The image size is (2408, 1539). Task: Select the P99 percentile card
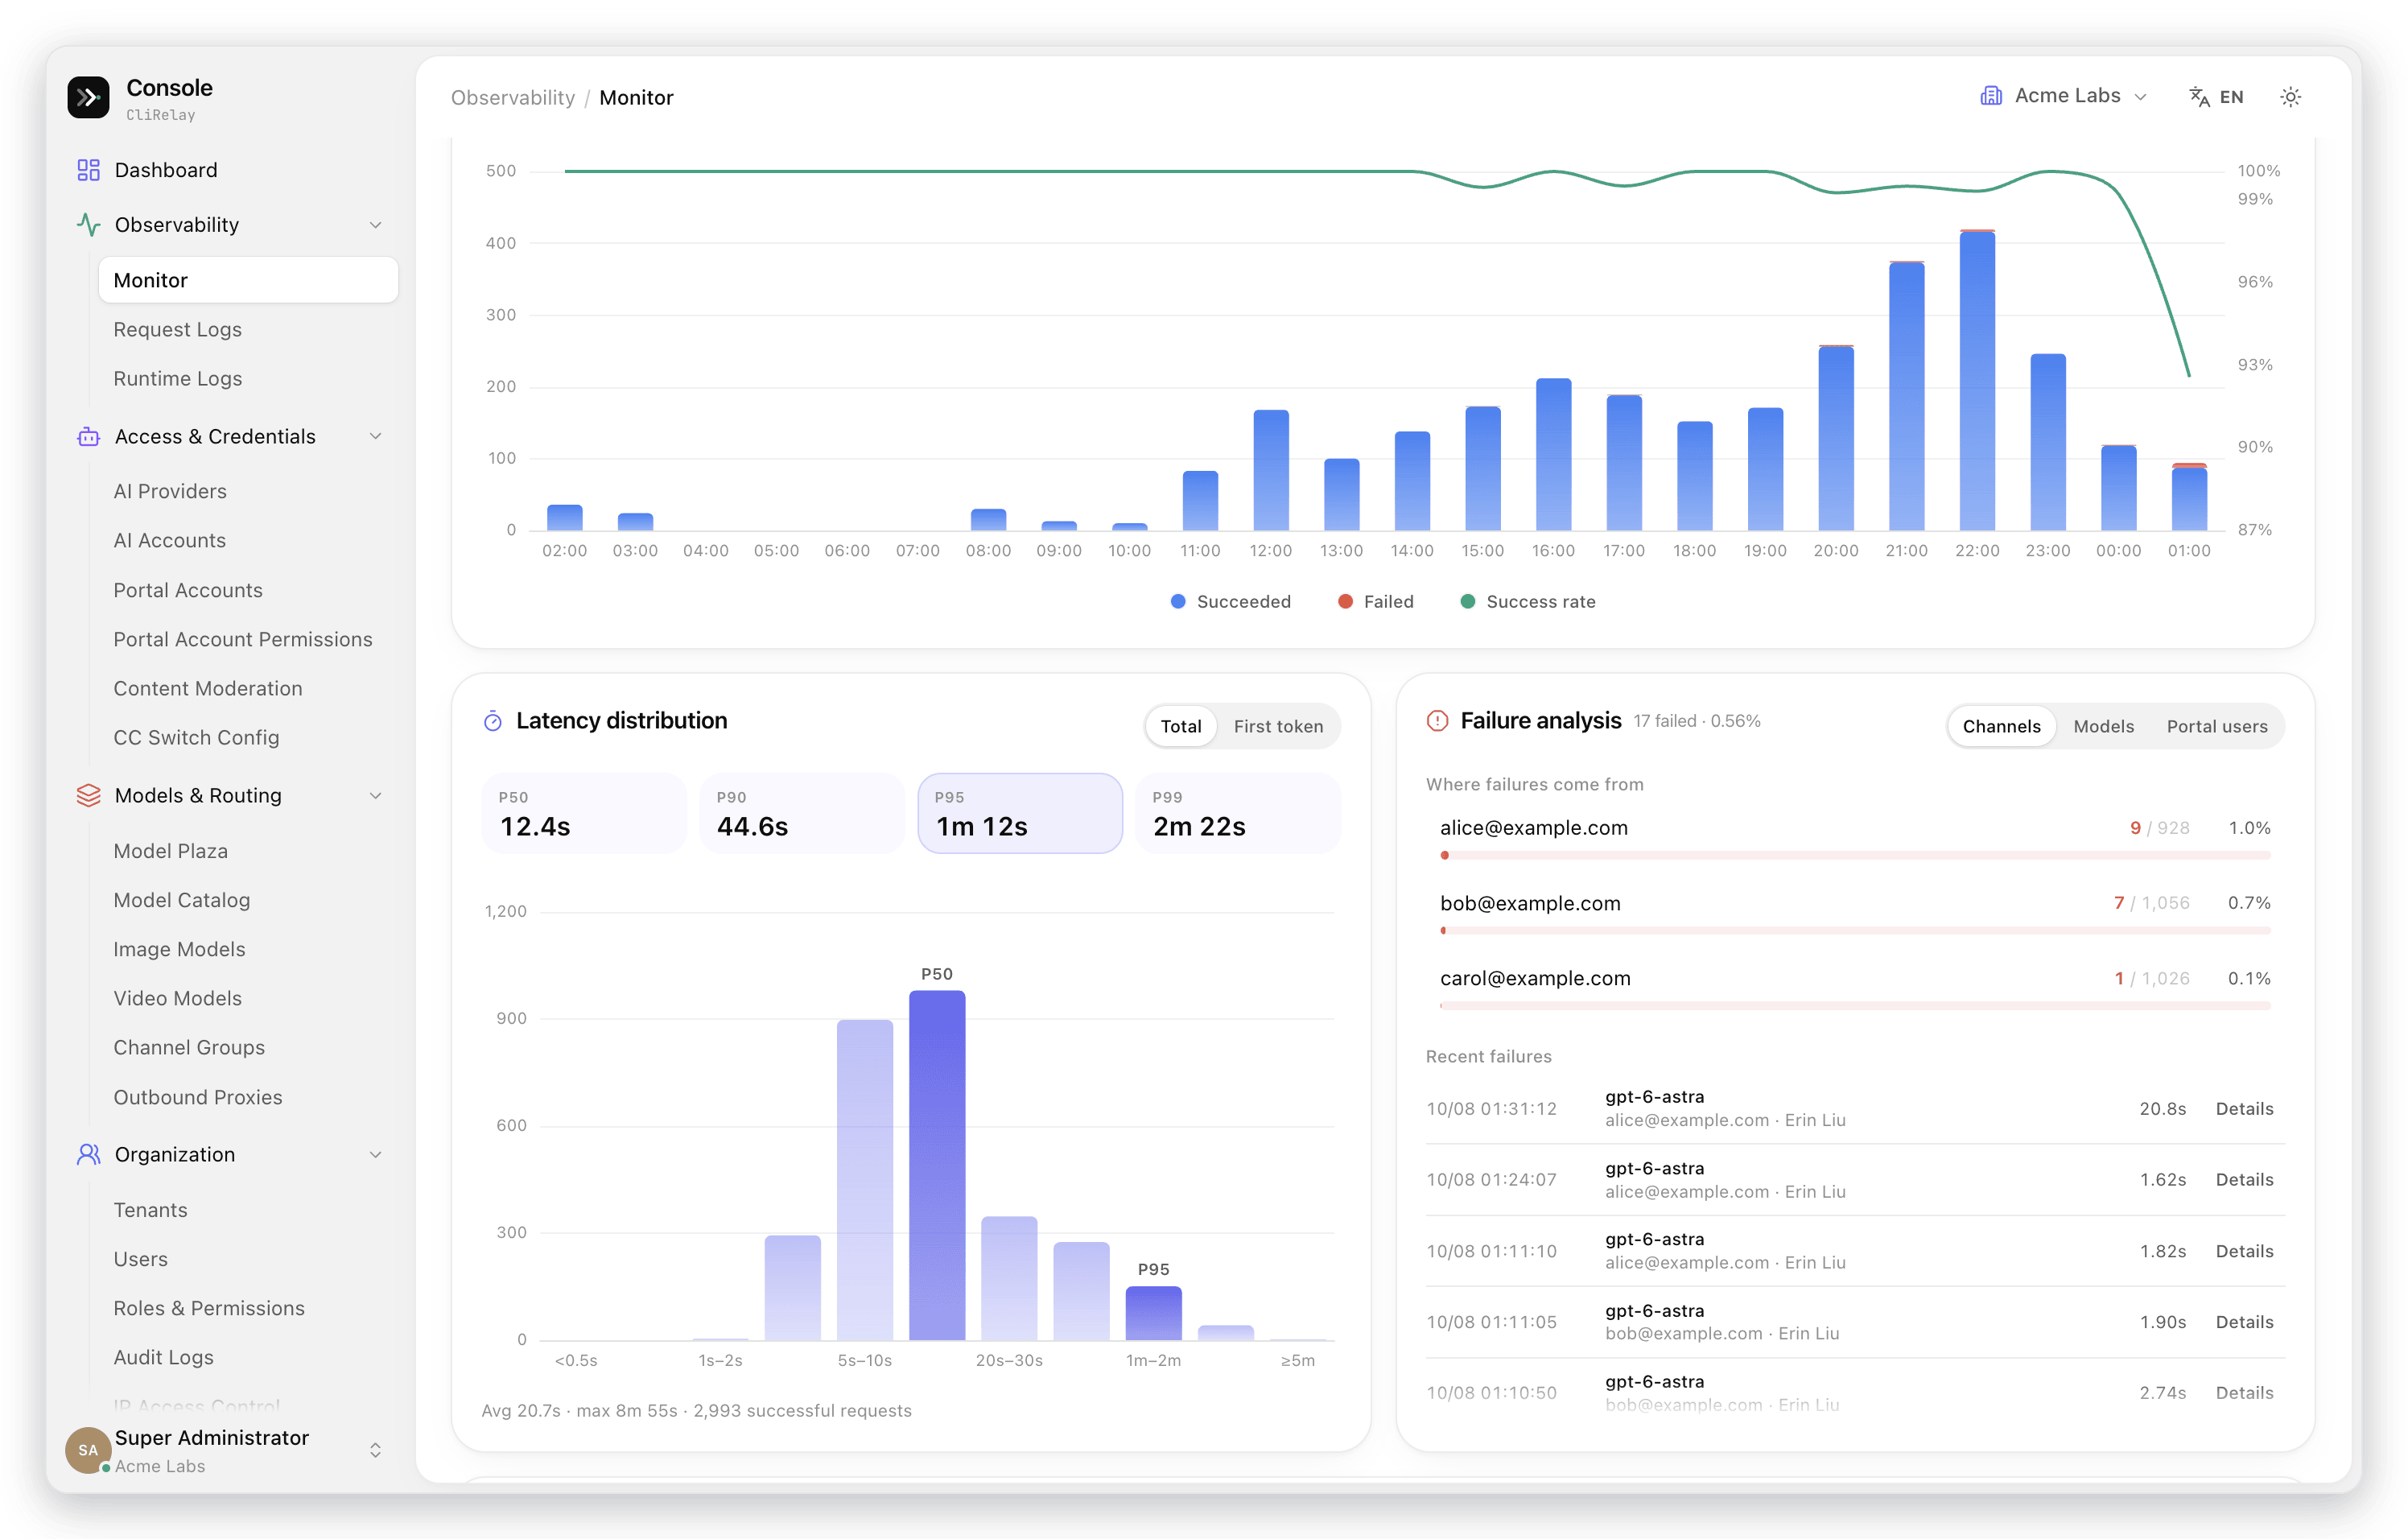(1237, 814)
